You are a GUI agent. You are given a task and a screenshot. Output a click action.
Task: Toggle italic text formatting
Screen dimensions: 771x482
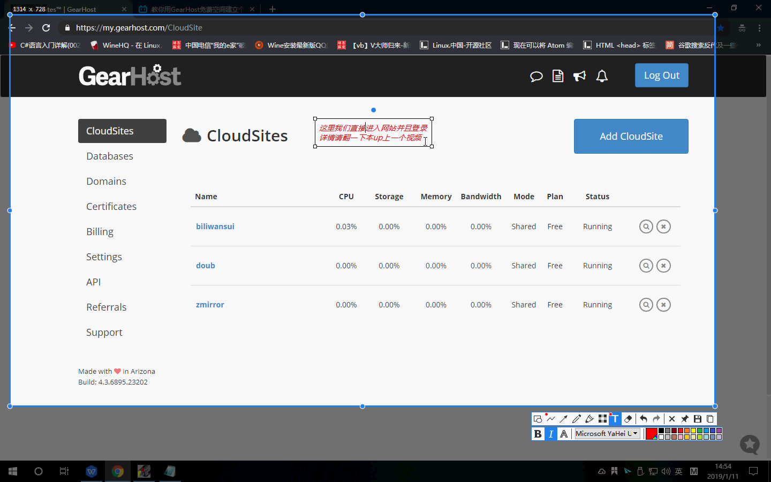tap(551, 434)
